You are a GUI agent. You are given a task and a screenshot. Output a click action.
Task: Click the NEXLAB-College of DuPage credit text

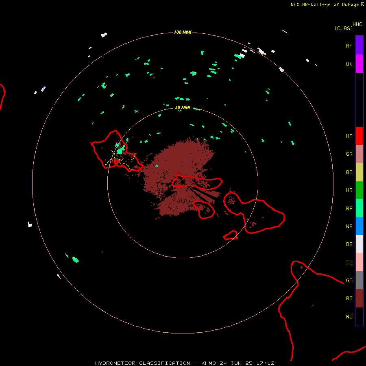click(x=325, y=4)
